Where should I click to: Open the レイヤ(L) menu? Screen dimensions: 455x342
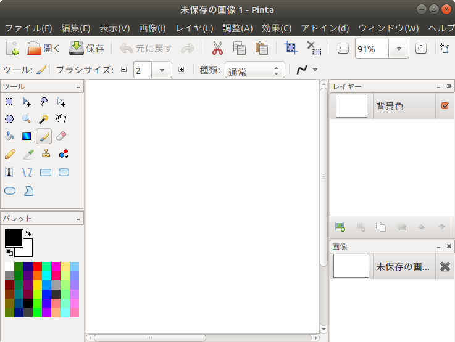194,28
